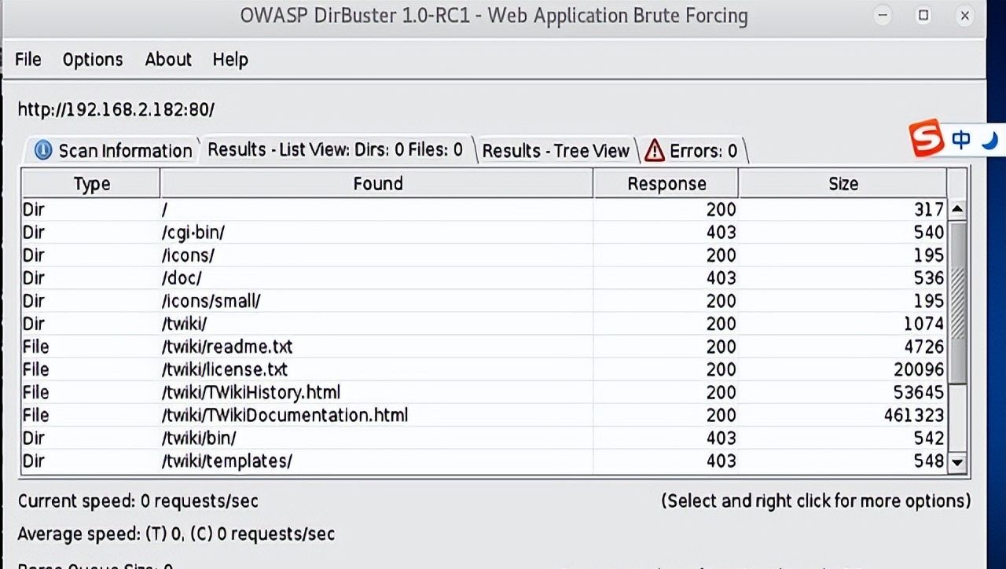Switch to the Results - Tree View tab
This screenshot has width=1006, height=569.
click(556, 151)
